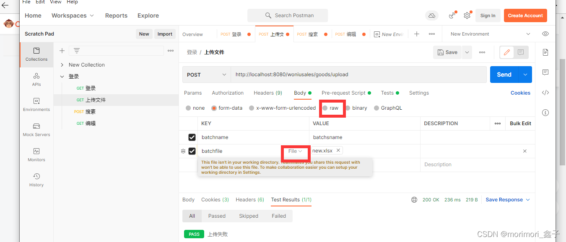This screenshot has height=242, width=566.
Task: Expand the New Collection tree node
Action: click(x=62, y=65)
